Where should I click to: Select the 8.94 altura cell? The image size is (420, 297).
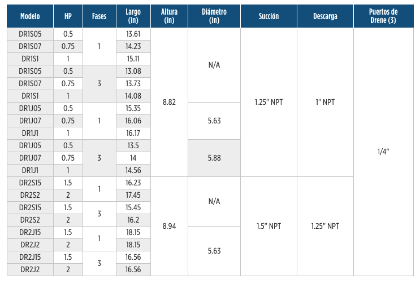point(169,226)
